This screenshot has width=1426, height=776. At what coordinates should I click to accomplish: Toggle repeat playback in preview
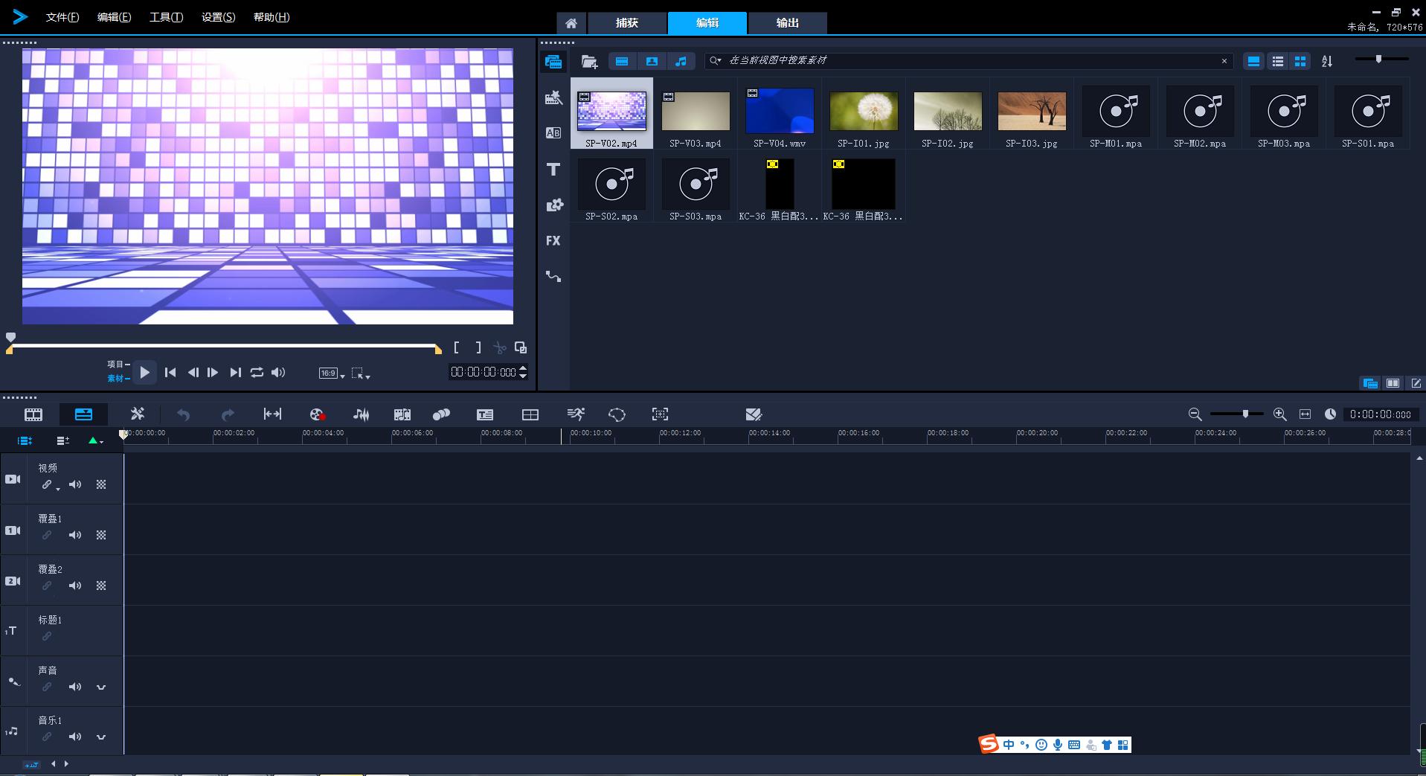coord(257,372)
